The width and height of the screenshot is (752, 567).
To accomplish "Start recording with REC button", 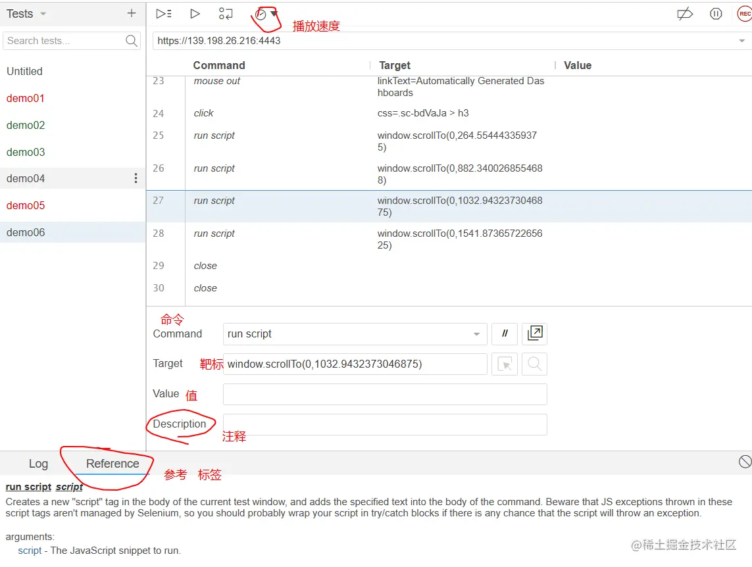I will (744, 14).
